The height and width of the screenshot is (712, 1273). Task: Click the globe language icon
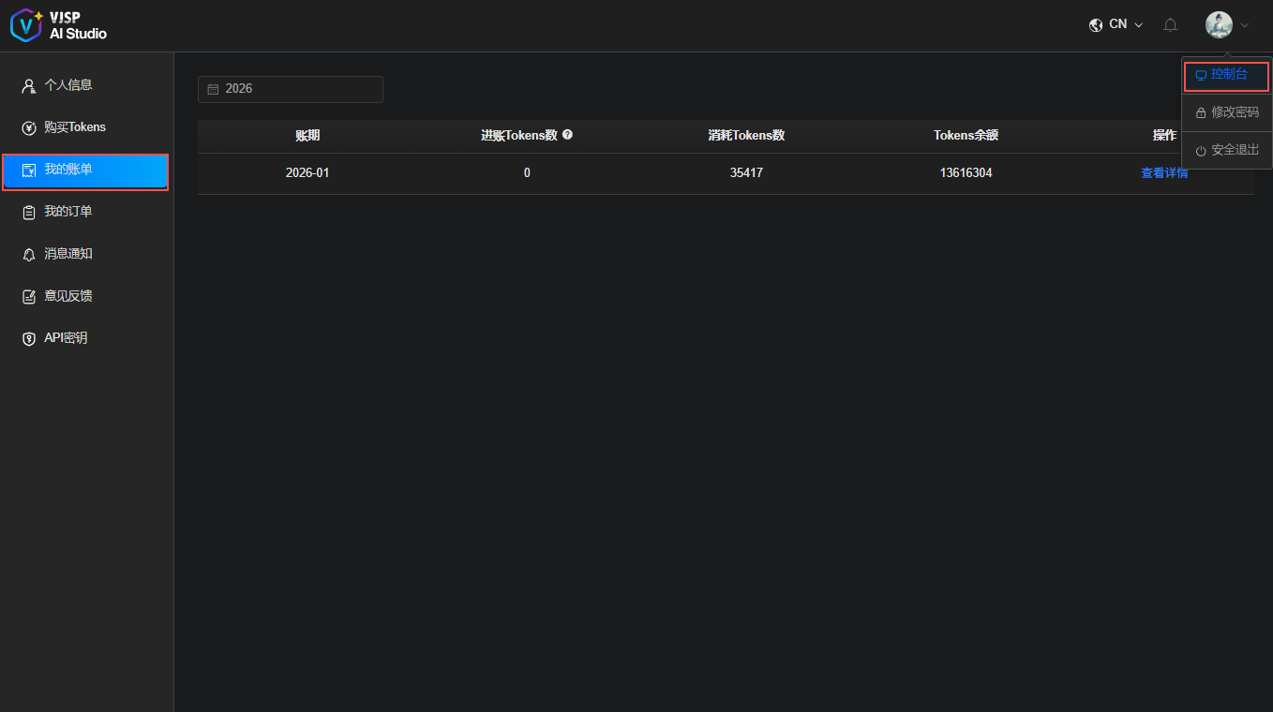coord(1096,25)
